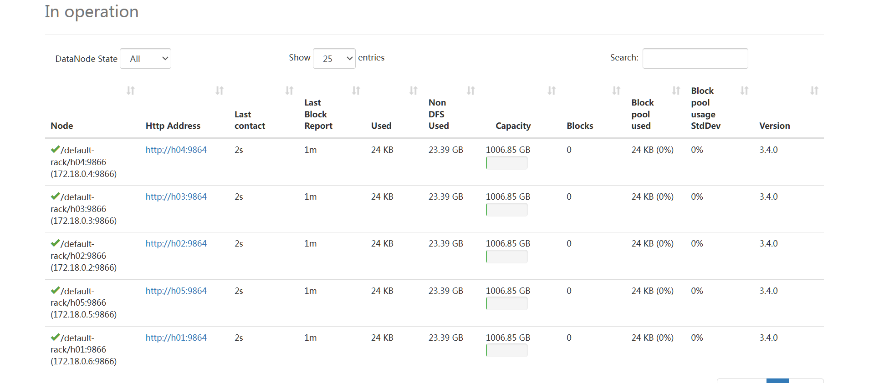Focus the Search input field
The width and height of the screenshot is (884, 383).
[x=695, y=59]
